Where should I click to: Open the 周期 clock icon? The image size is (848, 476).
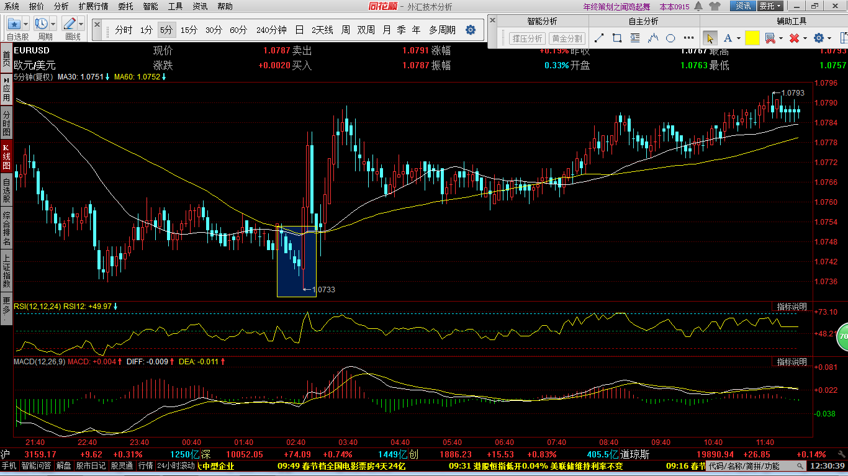pos(42,24)
